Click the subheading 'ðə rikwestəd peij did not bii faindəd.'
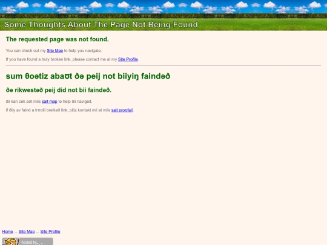327x245 pixels. tap(59, 90)
